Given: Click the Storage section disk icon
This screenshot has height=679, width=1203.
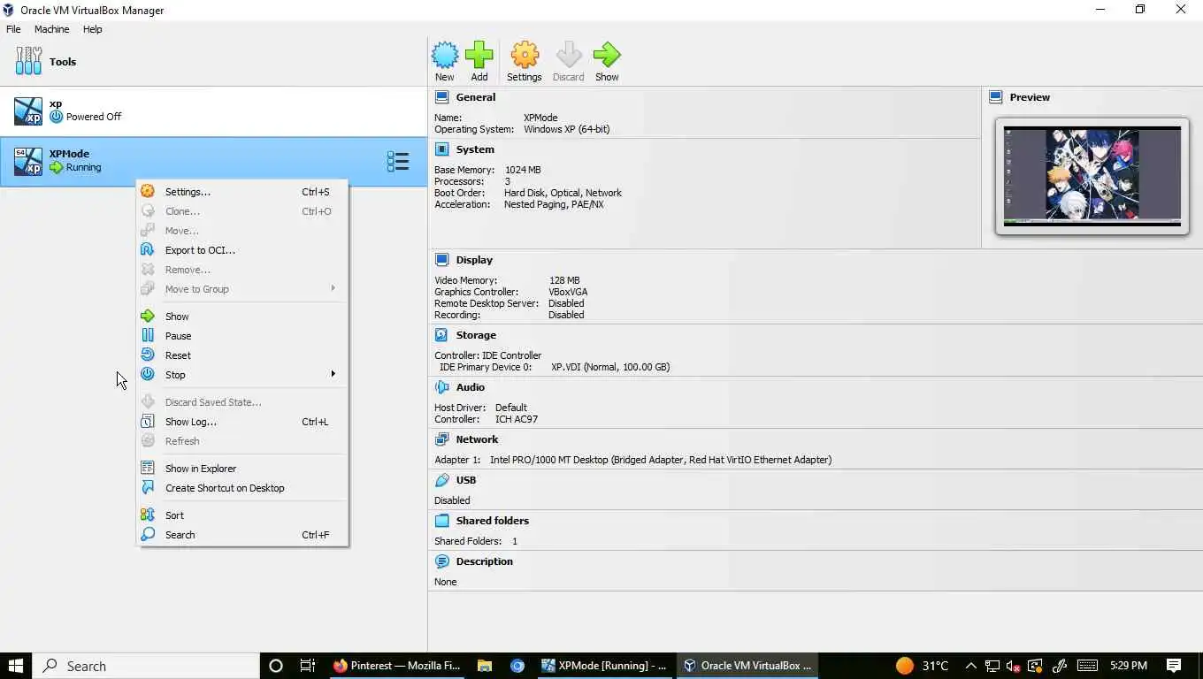Looking at the screenshot, I should pyautogui.click(x=442, y=335).
